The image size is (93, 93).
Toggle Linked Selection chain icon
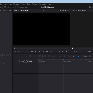click(64, 56)
